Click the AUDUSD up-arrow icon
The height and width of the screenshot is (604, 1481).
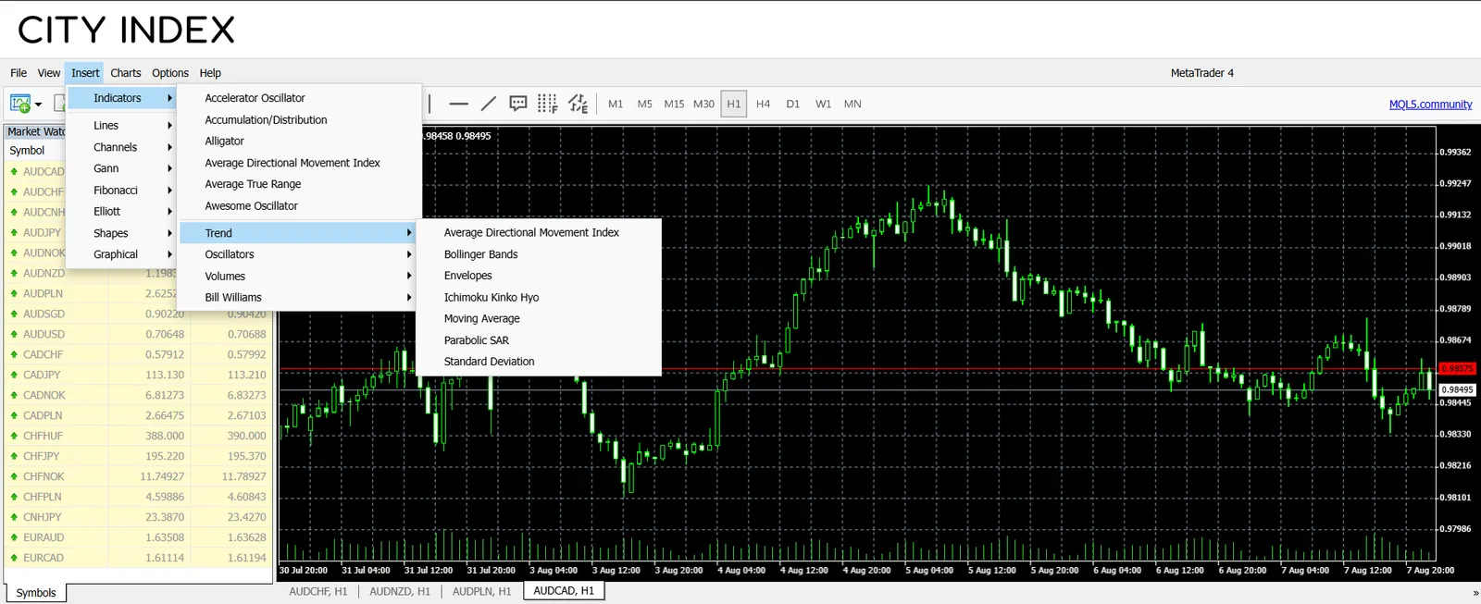[14, 335]
